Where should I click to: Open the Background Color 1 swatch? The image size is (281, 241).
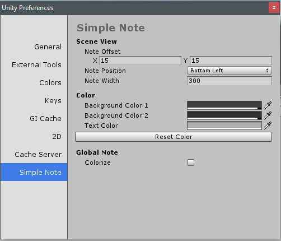224,105
